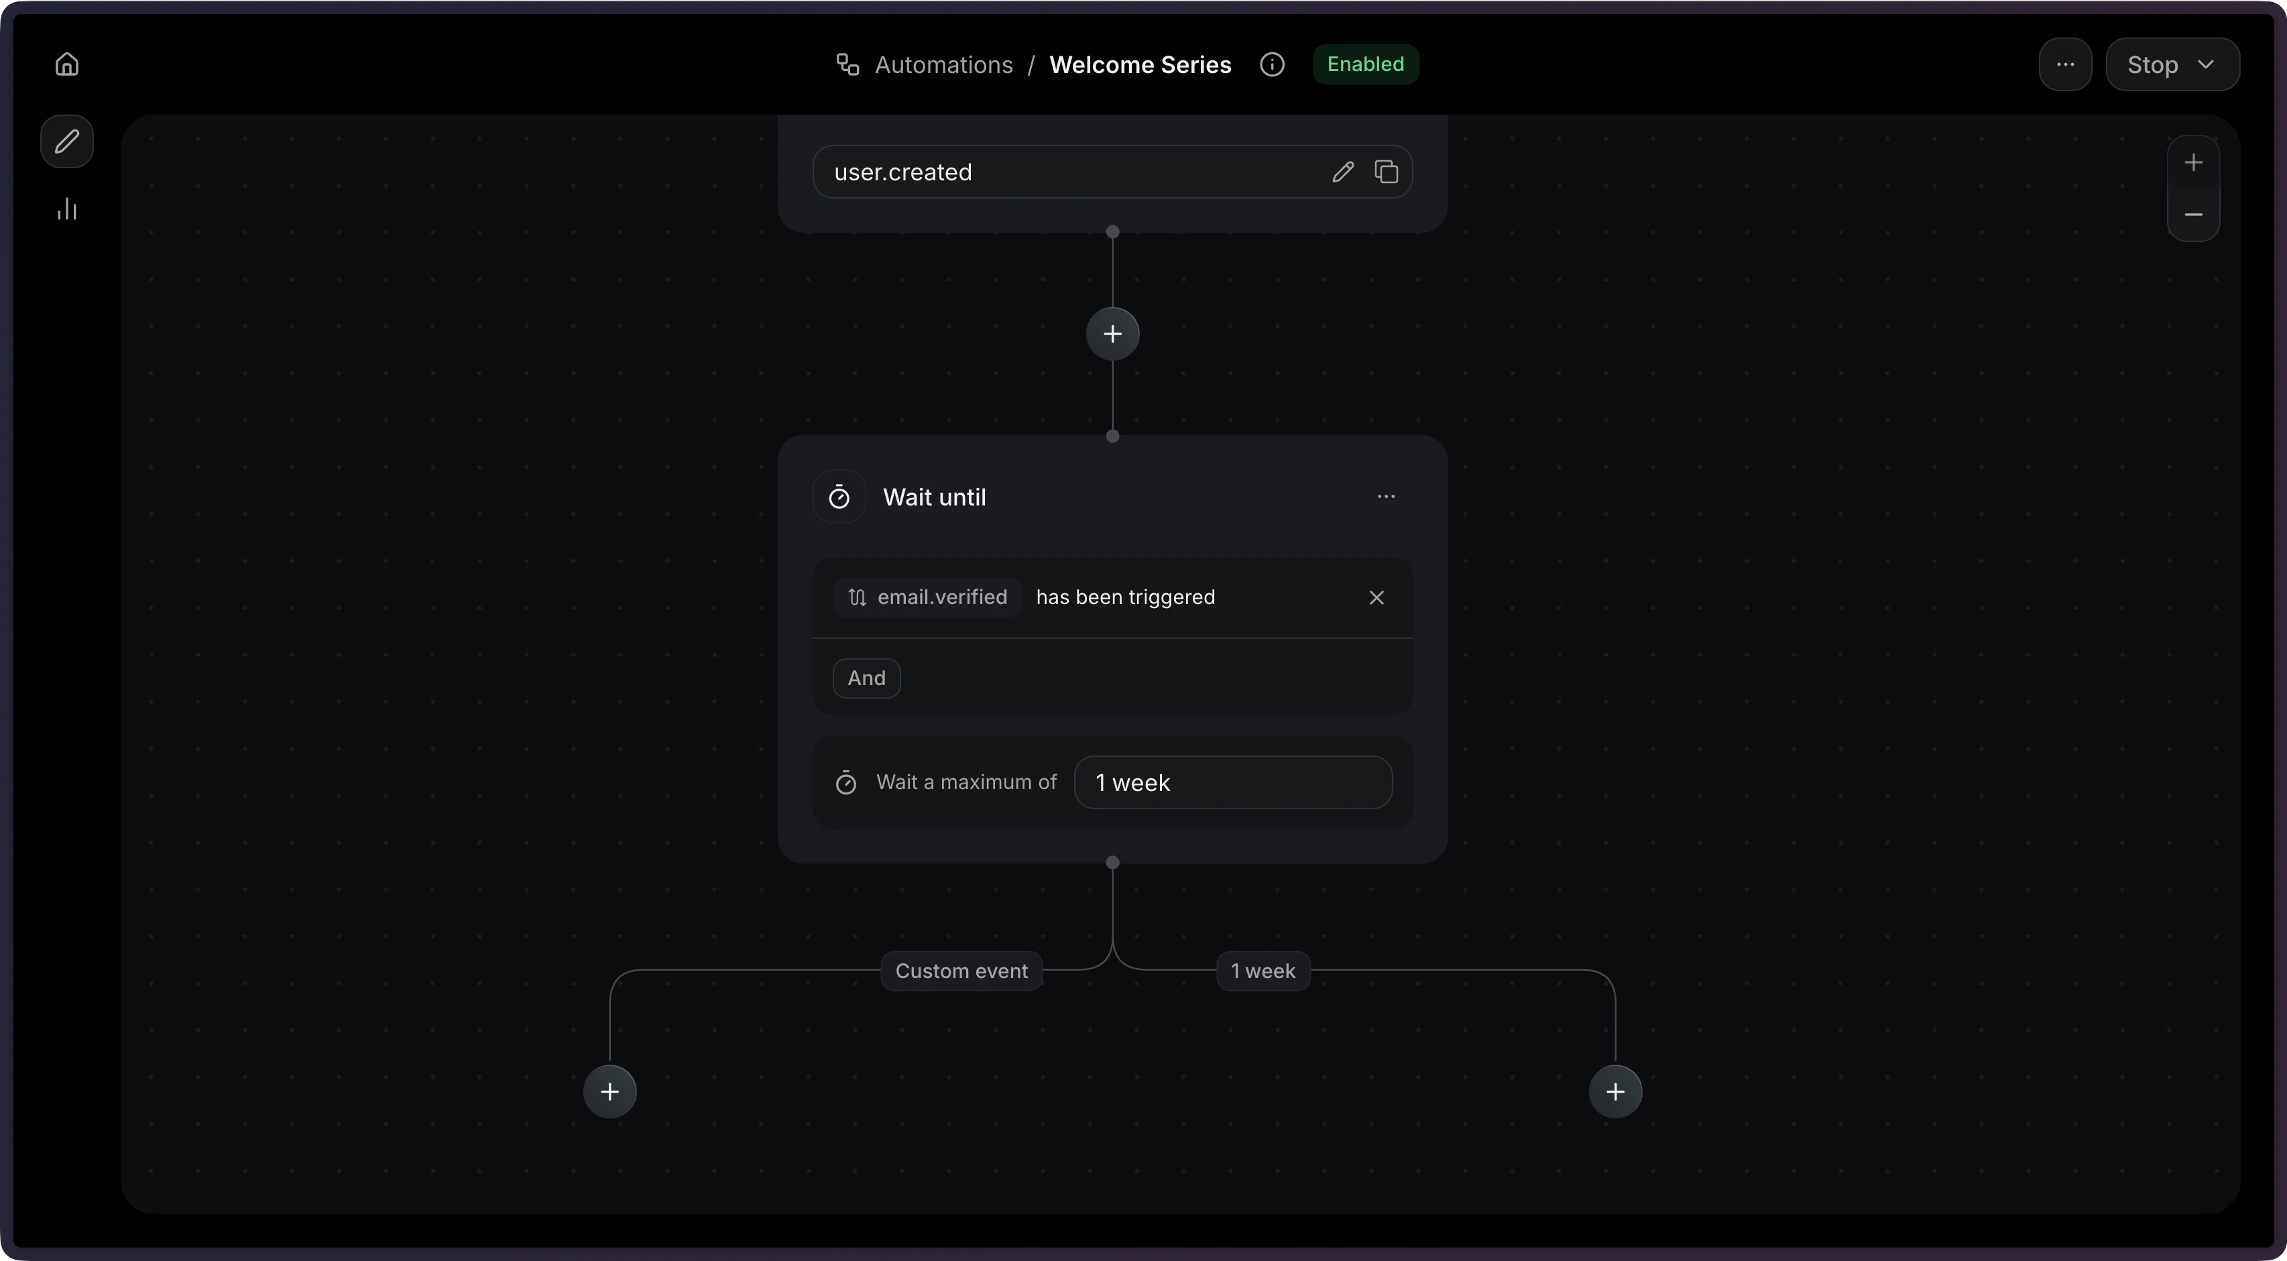Open the Wait until node options menu
The height and width of the screenshot is (1261, 2287).
point(1386,496)
